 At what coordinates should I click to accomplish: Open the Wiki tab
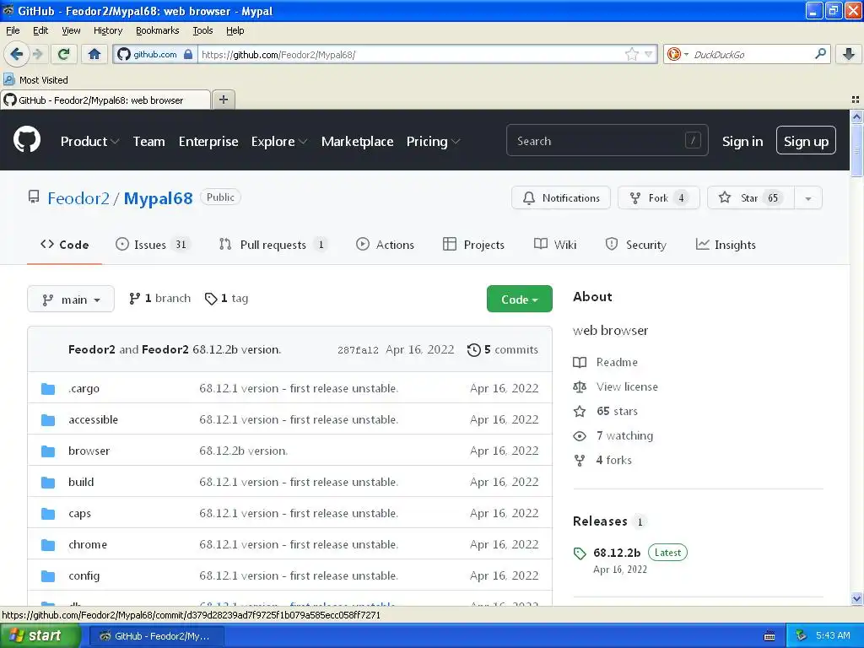coord(555,245)
